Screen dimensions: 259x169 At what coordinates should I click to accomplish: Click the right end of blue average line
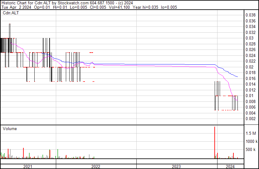(238, 77)
